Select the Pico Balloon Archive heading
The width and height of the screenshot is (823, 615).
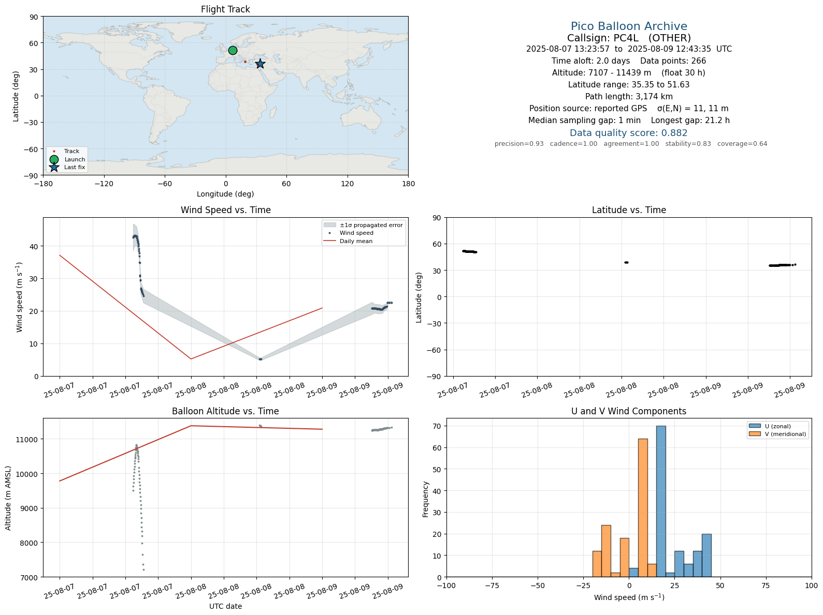(x=629, y=26)
